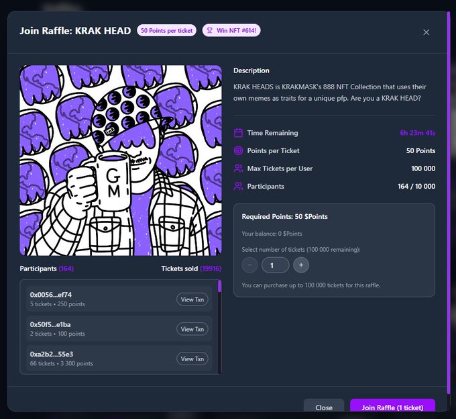Select participant address 0xa2b2...55e3
Image resolution: width=456 pixels, height=419 pixels.
[52, 354]
